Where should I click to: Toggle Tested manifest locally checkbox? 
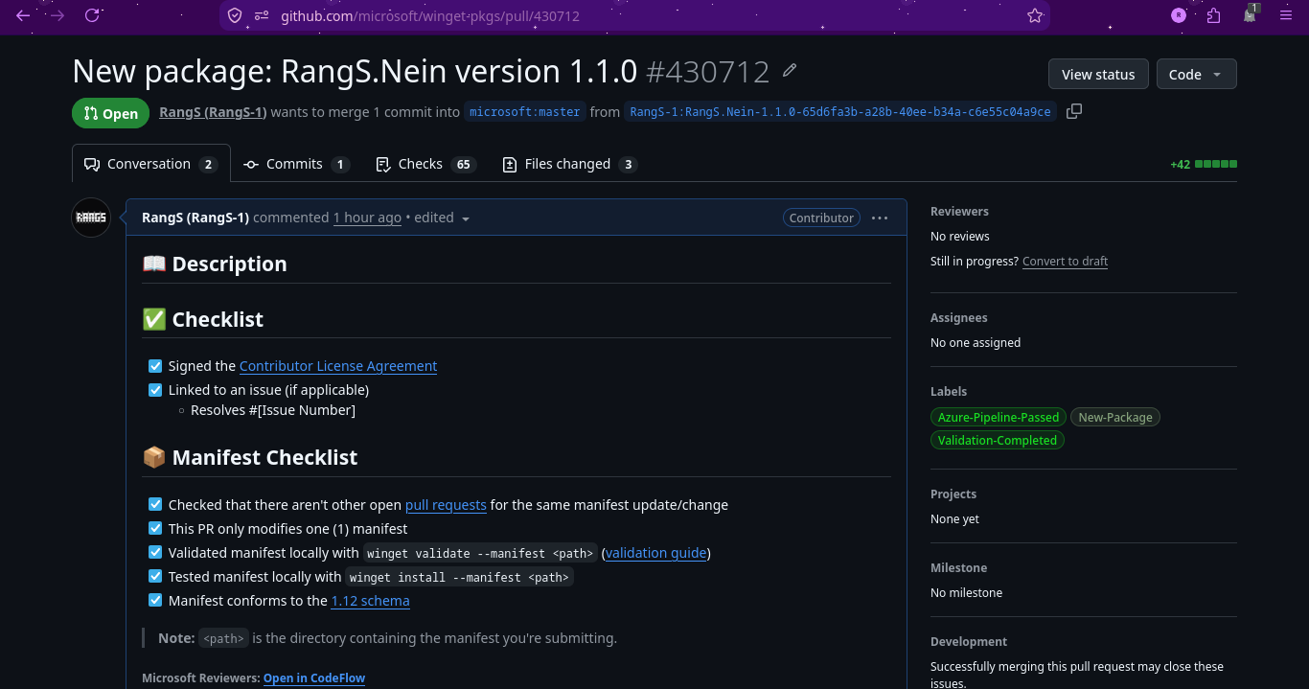click(x=155, y=576)
